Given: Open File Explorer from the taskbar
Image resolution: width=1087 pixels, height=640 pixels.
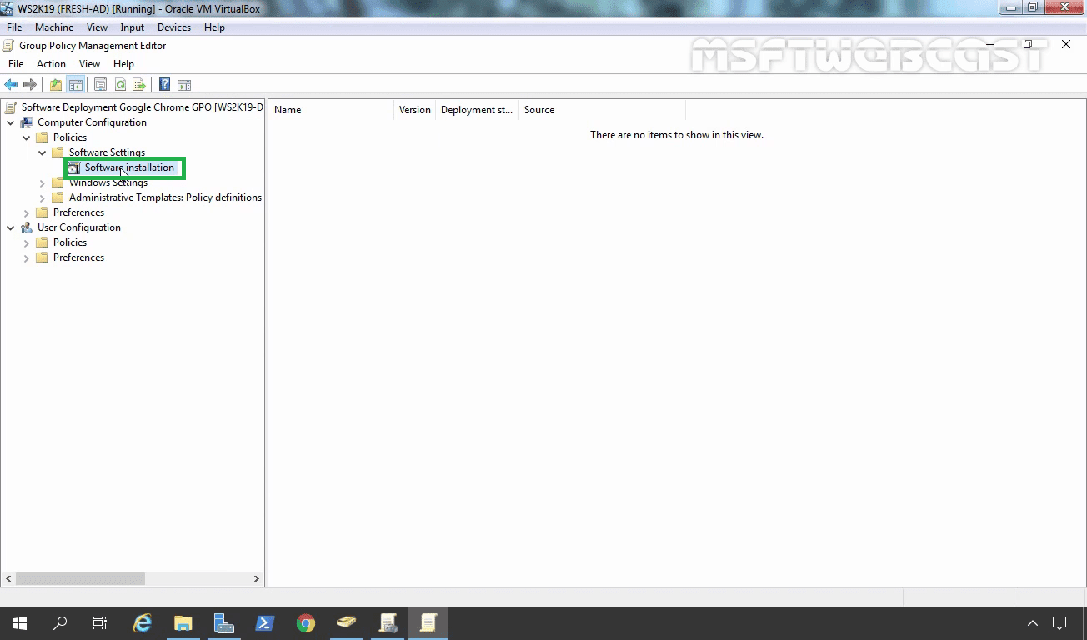Looking at the screenshot, I should (183, 623).
